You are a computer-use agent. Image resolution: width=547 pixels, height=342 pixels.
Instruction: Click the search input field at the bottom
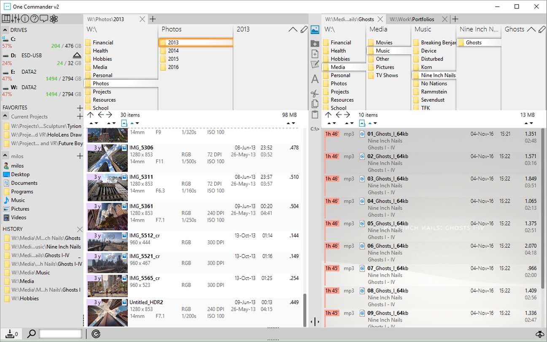coord(60,334)
